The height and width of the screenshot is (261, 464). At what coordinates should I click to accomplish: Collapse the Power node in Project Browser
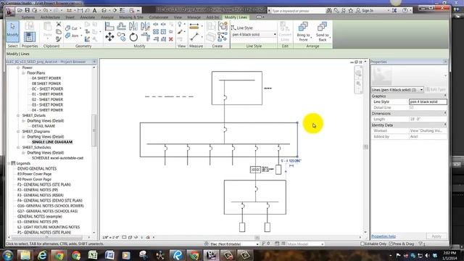coord(18,67)
